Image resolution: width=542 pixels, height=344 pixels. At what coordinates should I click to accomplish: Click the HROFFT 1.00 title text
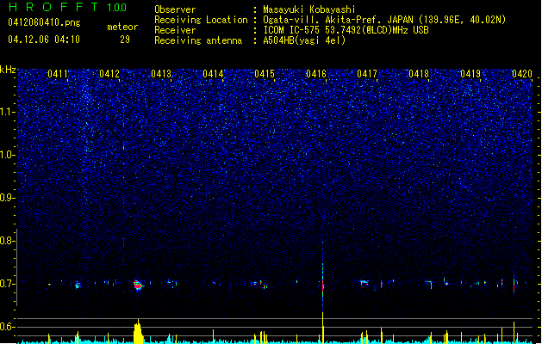tap(67, 7)
